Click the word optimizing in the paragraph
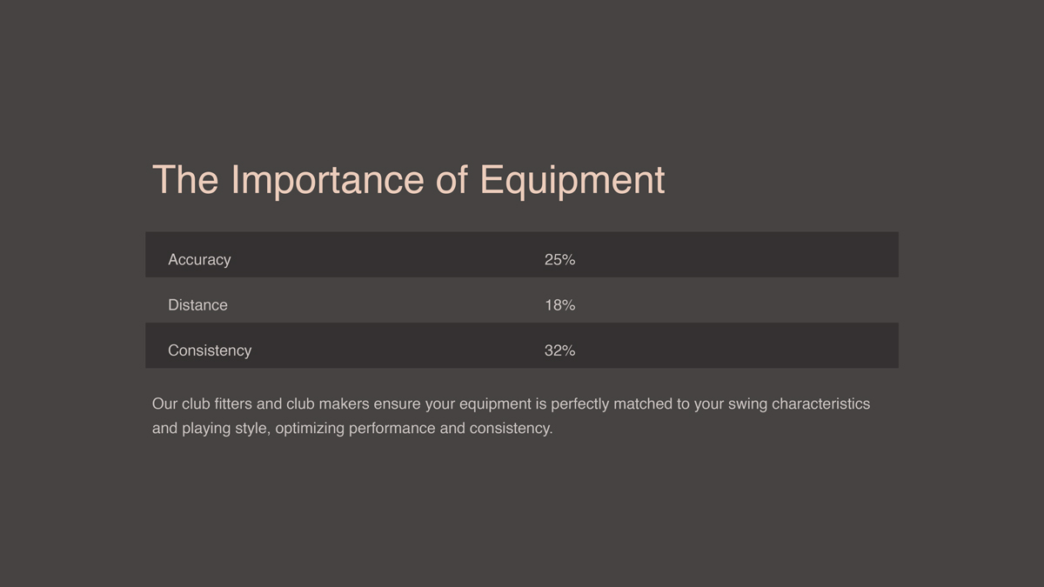Viewport: 1044px width, 587px height. (310, 429)
